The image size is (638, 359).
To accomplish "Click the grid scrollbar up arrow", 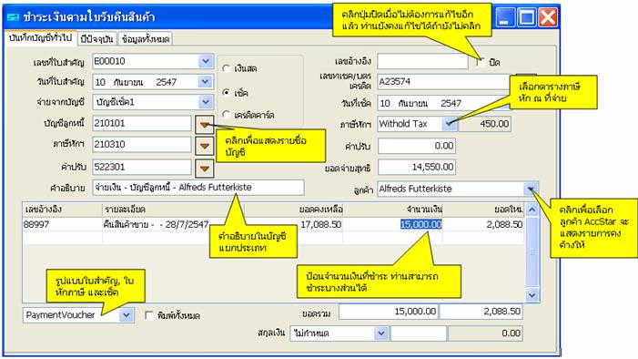I will point(532,210).
